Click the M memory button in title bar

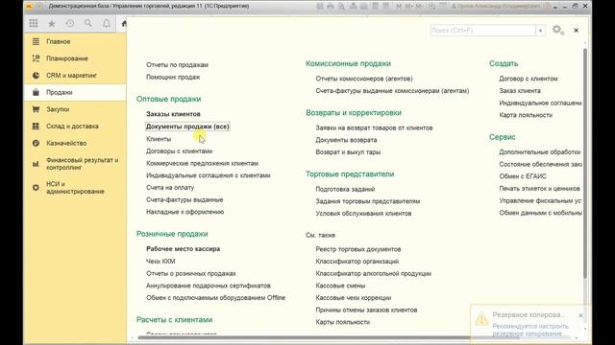click(x=399, y=6)
